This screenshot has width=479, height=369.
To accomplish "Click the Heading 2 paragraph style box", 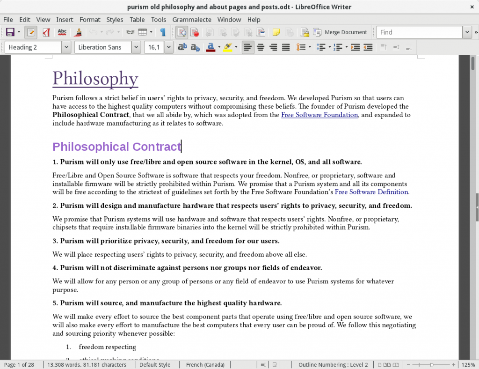I will [33, 47].
